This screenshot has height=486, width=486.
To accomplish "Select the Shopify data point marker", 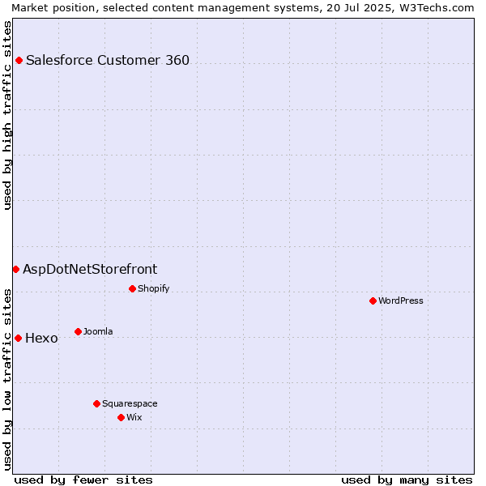I will tap(132, 289).
